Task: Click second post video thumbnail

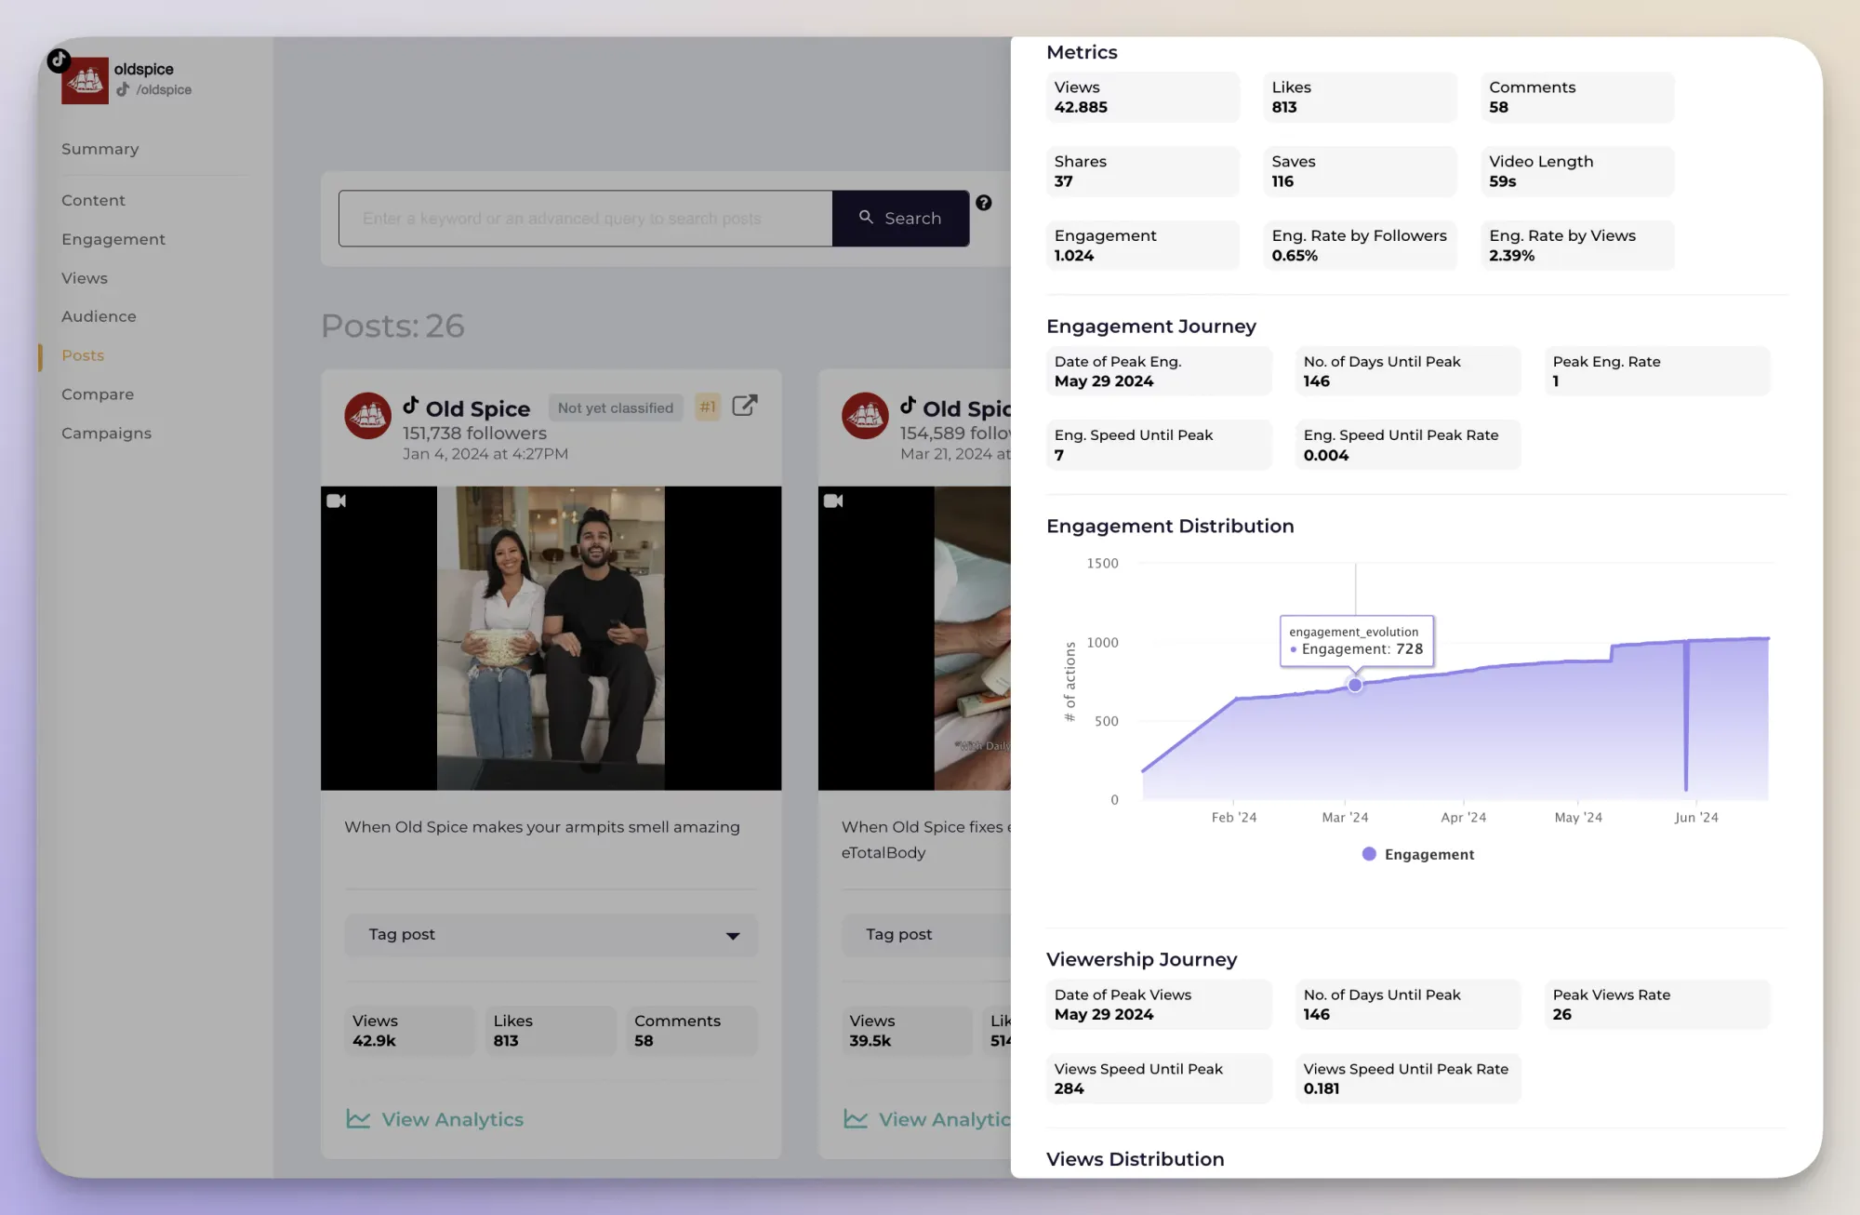Action: click(x=914, y=638)
